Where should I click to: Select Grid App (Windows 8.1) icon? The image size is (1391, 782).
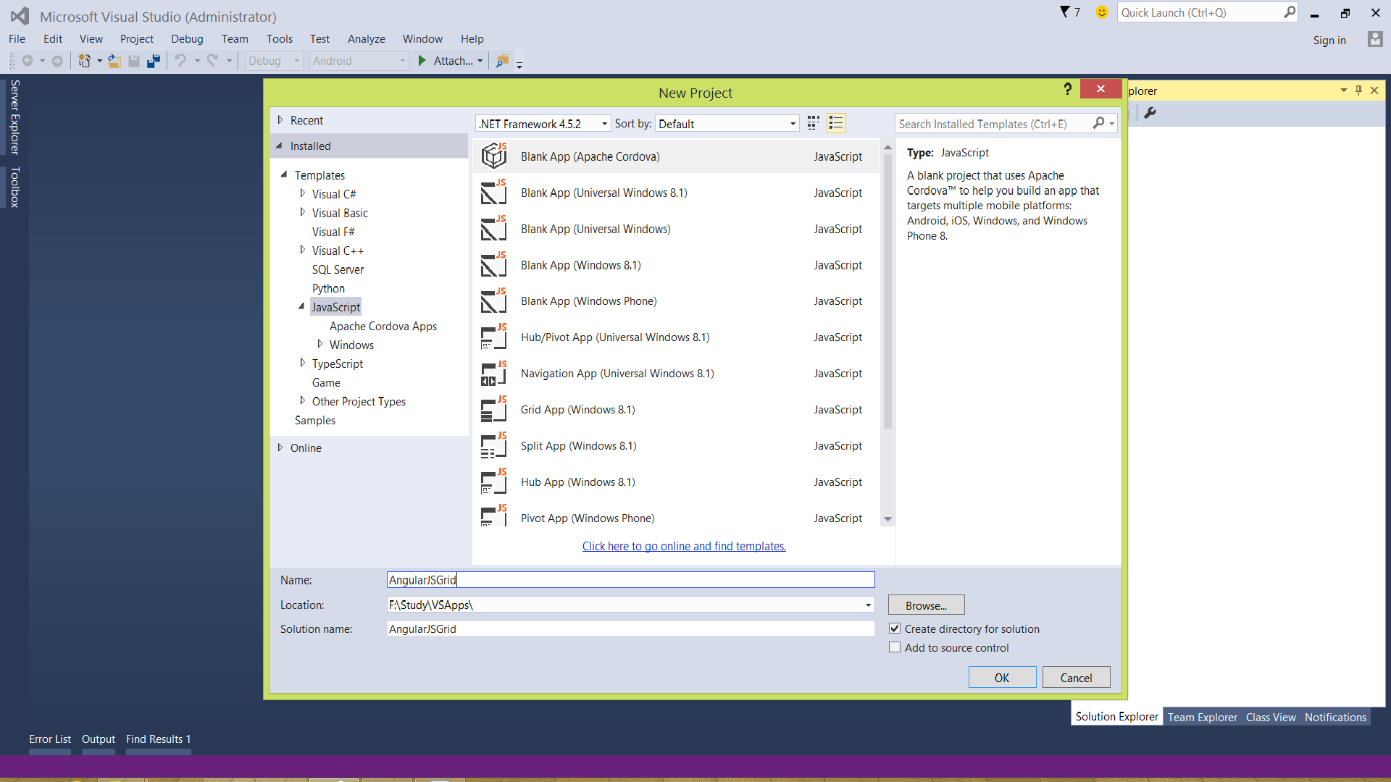coord(494,409)
